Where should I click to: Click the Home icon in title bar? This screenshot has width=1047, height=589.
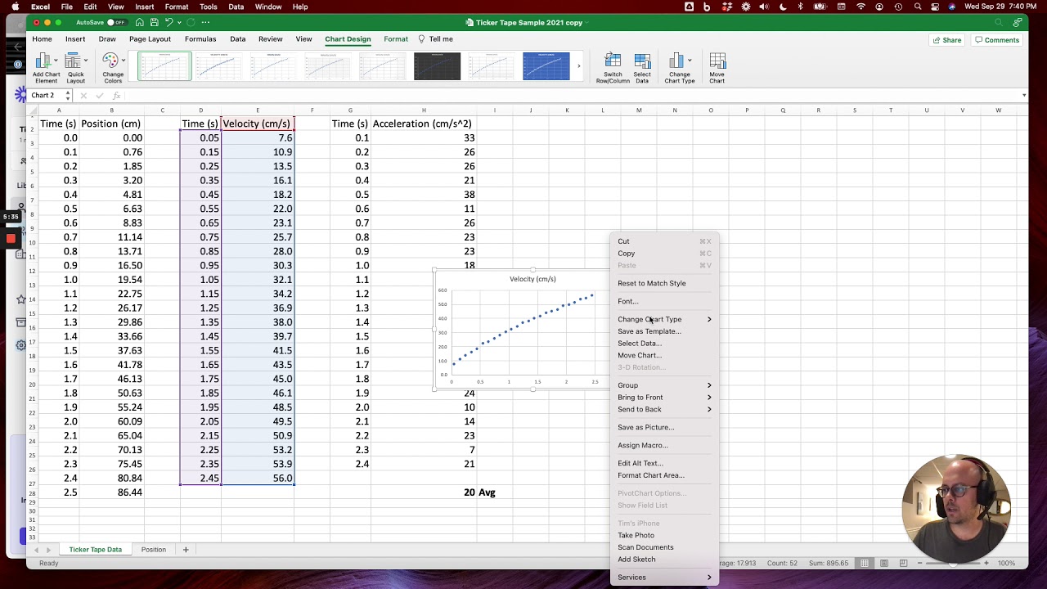140,22
